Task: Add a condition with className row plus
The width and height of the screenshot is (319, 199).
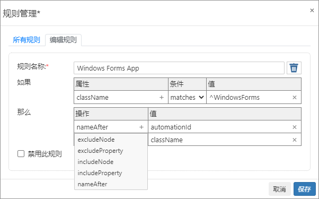Action: point(162,97)
